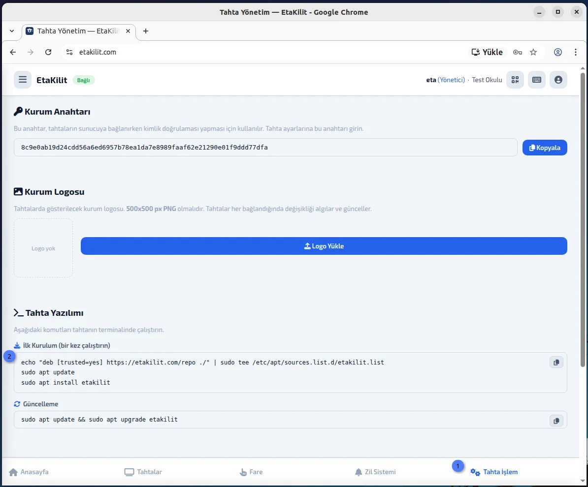588x487 pixels.
Task: Open a new browser tab
Action: (x=146, y=31)
